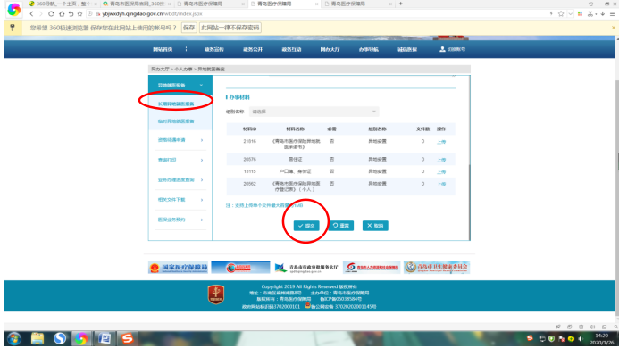Viewport: 619px width, 348px height.
Task: Dismiss the password save notification bar
Action: 614,28
